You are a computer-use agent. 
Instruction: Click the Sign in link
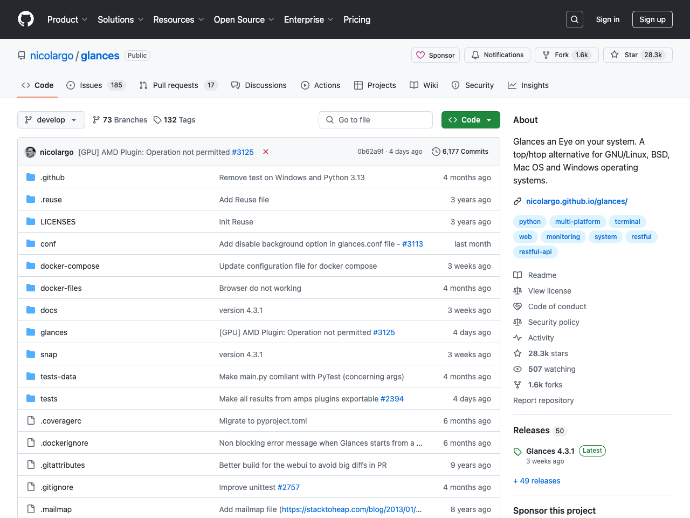click(x=608, y=19)
